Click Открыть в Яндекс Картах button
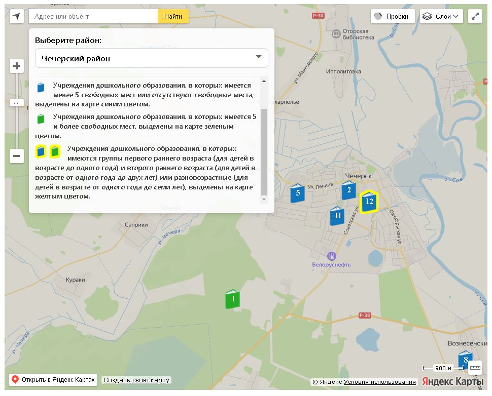Image resolution: width=492 pixels, height=396 pixels. point(53,380)
